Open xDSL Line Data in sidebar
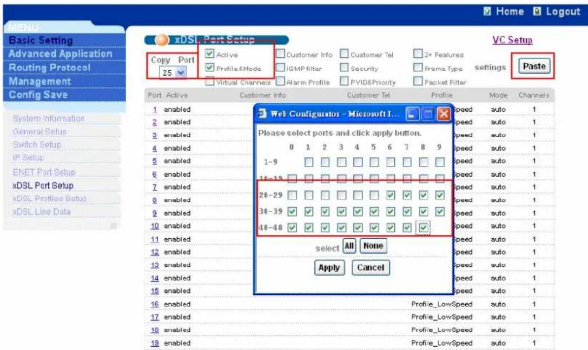The width and height of the screenshot is (588, 350). pos(42,212)
